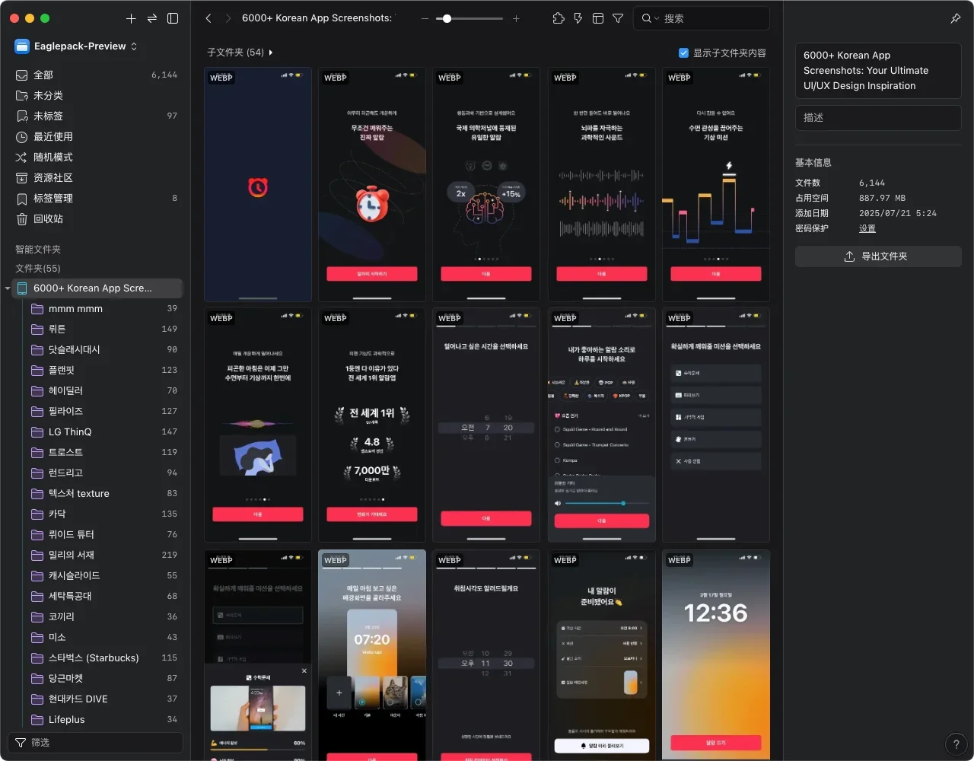Click the pin icon in inspector panel
974x761 pixels.
pos(956,18)
